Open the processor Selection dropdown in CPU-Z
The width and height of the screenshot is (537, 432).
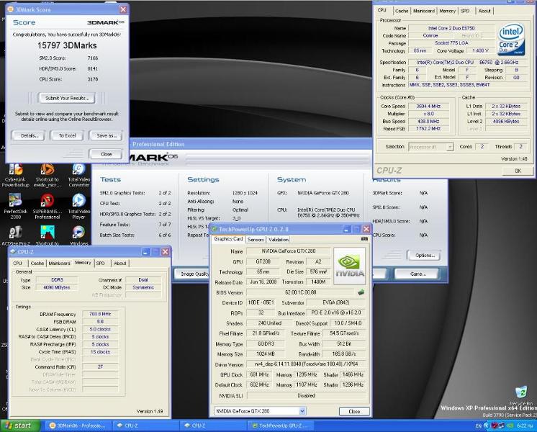(450, 147)
